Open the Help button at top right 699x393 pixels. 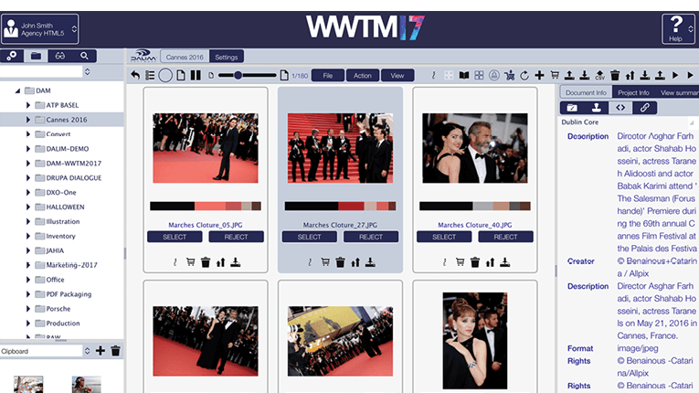[x=675, y=28]
